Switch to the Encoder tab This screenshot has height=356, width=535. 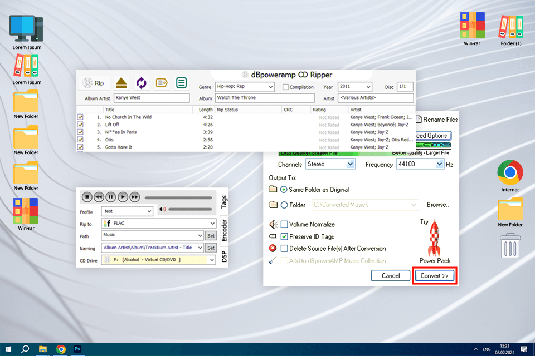(224, 231)
